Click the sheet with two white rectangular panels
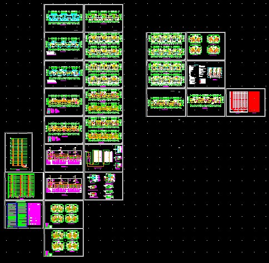 pos(104,158)
